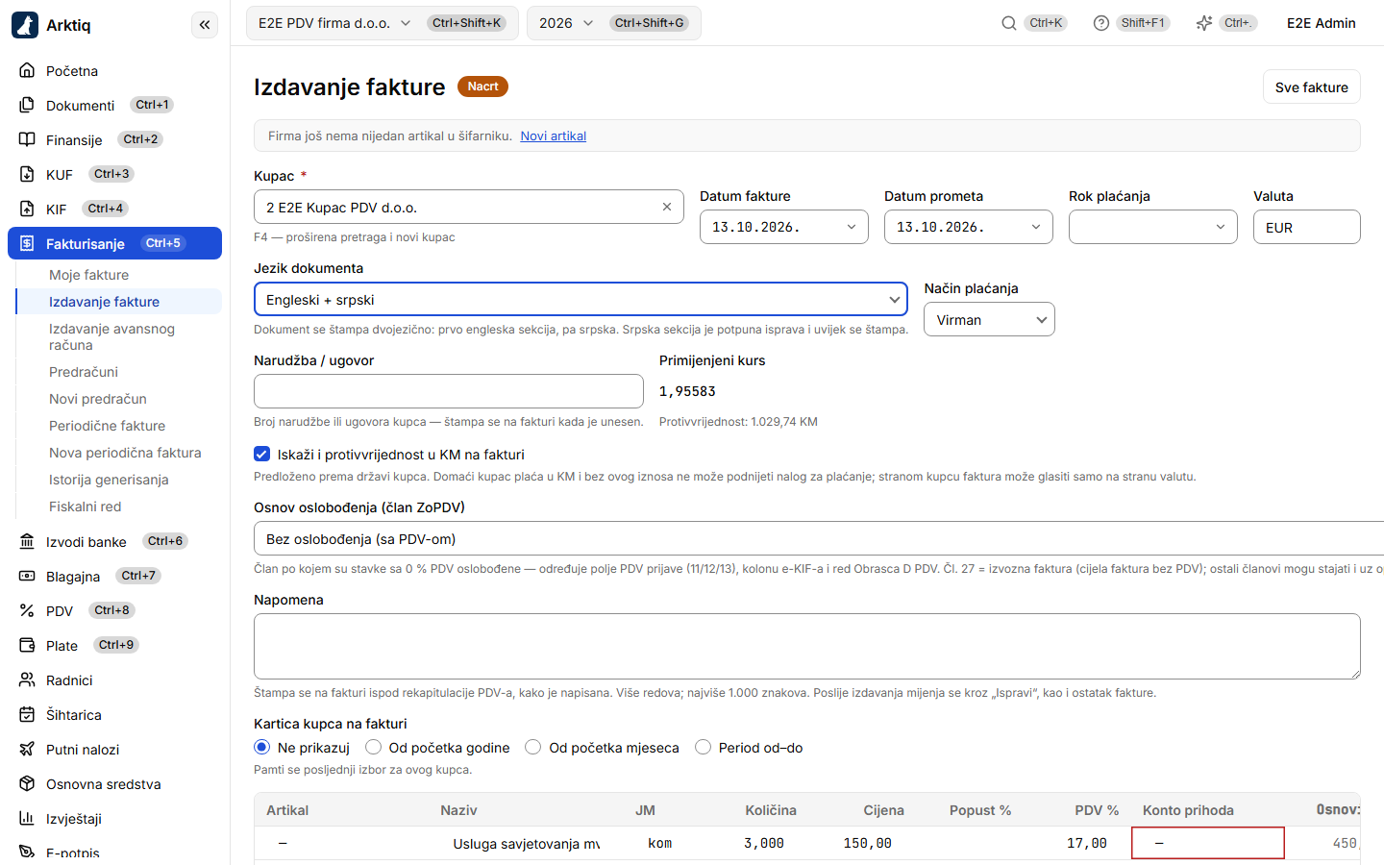Viewport: 1384px width, 865px height.
Task: Open Početna home icon
Action: (x=27, y=70)
